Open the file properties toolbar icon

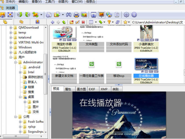coord(48,15)
